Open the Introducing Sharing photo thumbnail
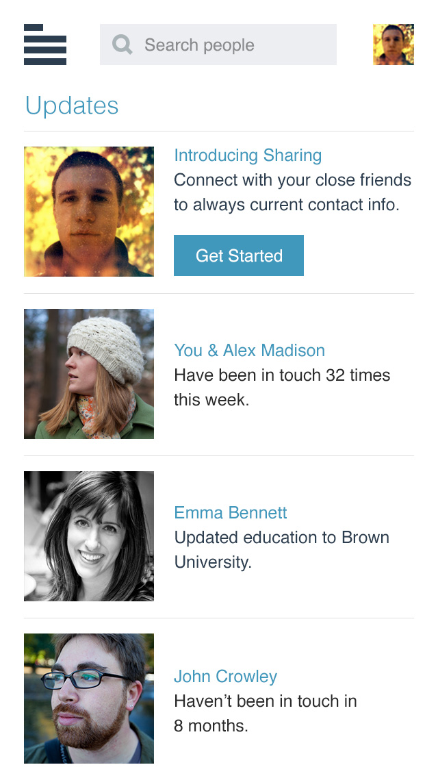438x778 pixels. (89, 212)
